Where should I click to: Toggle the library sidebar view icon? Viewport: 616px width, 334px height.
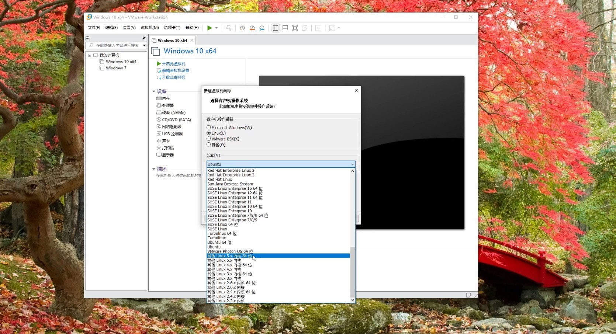point(276,28)
